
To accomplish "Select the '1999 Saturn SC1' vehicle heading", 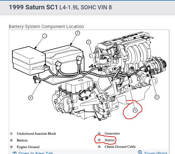I will click(x=33, y=7).
